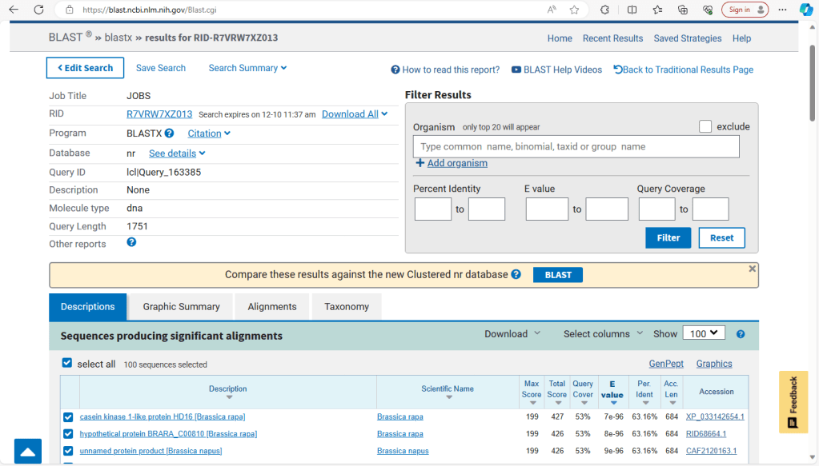This screenshot has height=466, width=819.
Task: Click the help icon next to BLASTX
Action: click(169, 133)
